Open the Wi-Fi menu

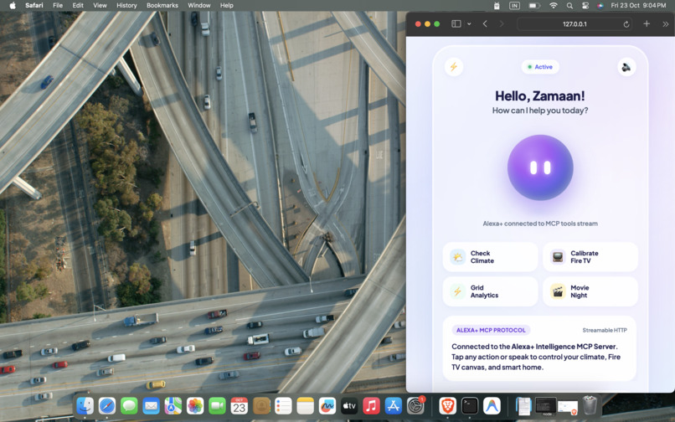pos(554,6)
